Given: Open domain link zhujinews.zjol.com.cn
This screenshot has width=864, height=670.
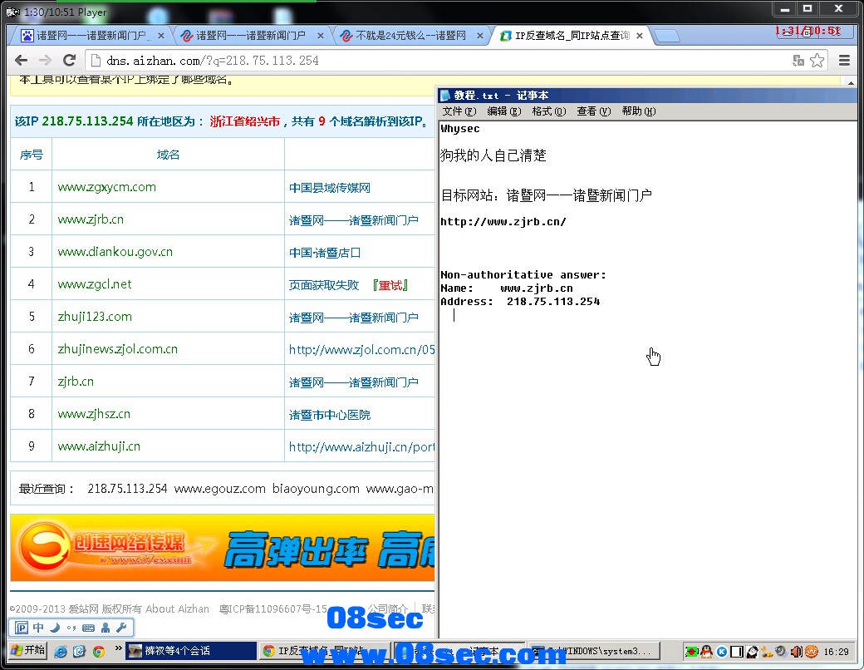Looking at the screenshot, I should [117, 349].
